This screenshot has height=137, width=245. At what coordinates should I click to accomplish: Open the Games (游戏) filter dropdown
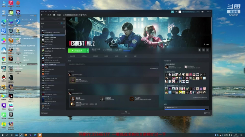point(50,23)
